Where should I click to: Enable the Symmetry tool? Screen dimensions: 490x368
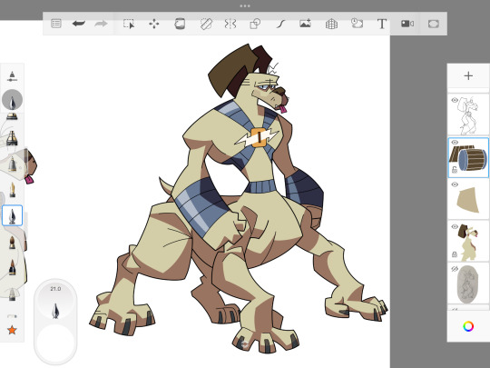pyautogui.click(x=230, y=24)
